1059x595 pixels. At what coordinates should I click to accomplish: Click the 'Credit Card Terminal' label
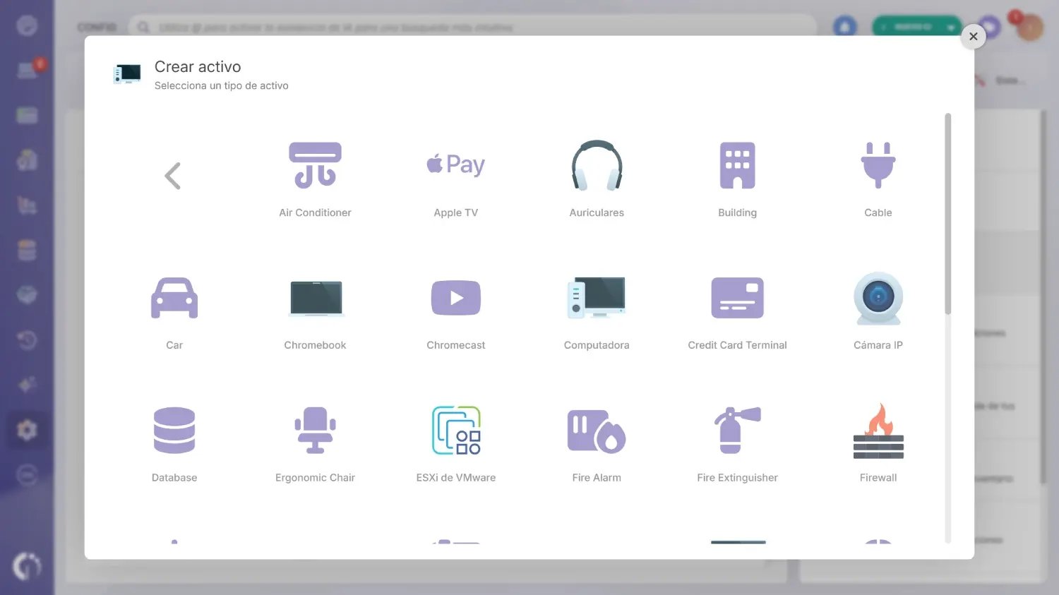coord(737,345)
